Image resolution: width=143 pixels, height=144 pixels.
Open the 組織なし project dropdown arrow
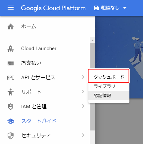click(125, 8)
